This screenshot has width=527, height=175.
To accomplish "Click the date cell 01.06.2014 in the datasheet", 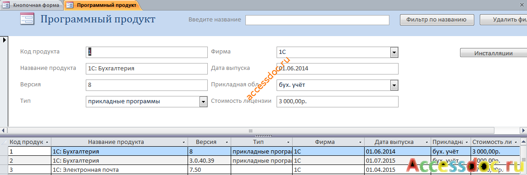I will tap(398, 151).
